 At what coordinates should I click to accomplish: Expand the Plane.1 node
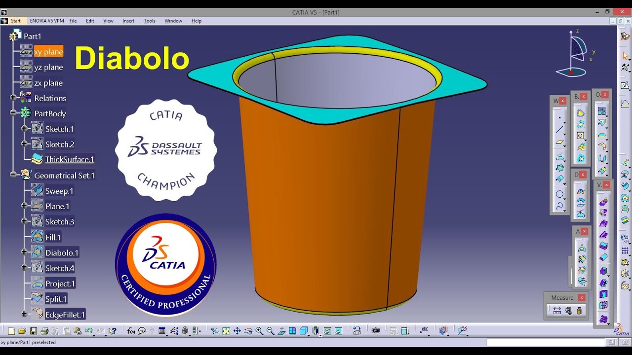coord(24,206)
